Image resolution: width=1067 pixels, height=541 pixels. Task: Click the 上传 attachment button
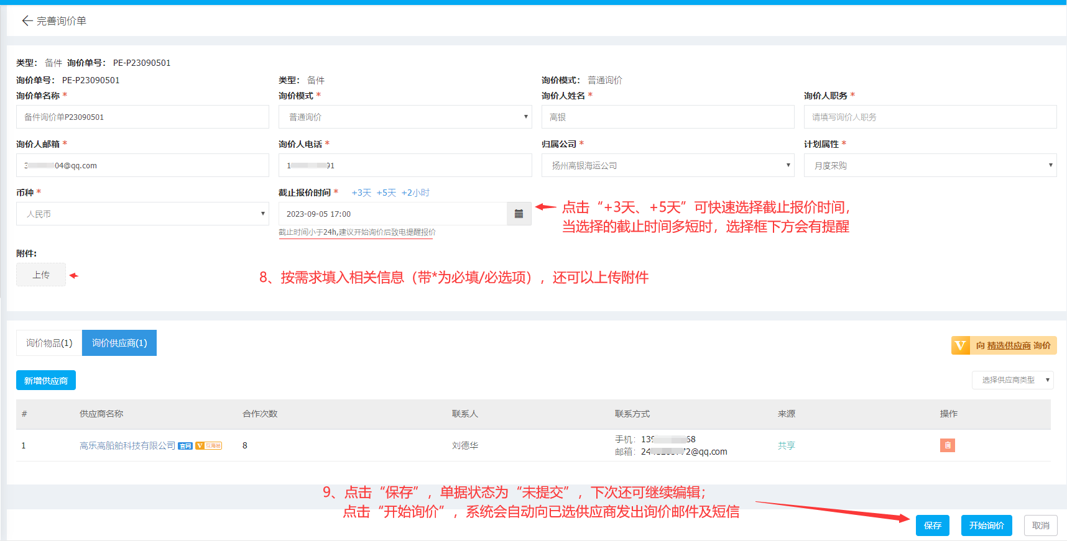click(41, 275)
